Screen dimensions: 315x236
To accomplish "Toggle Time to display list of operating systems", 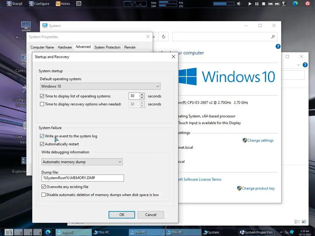I will point(42,96).
